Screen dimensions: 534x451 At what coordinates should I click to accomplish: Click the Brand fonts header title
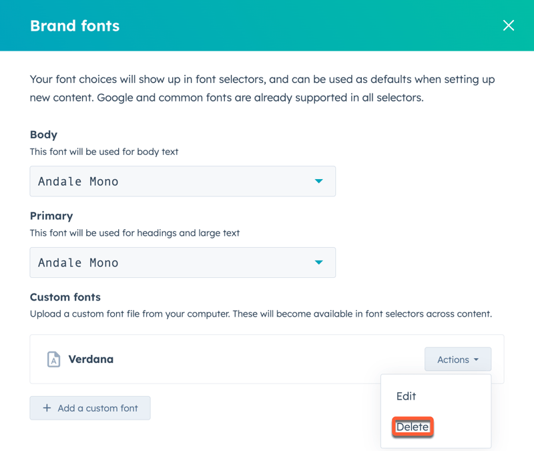tap(74, 25)
